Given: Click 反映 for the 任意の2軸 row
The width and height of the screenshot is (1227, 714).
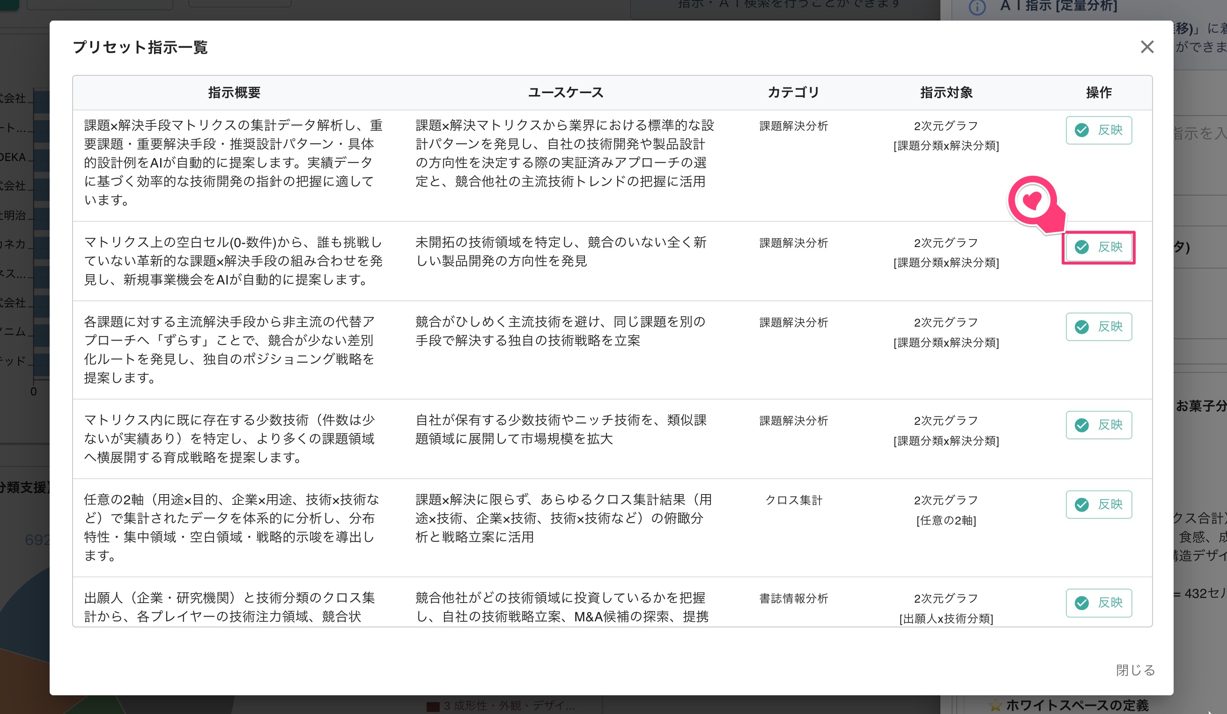Looking at the screenshot, I should pyautogui.click(x=1099, y=505).
